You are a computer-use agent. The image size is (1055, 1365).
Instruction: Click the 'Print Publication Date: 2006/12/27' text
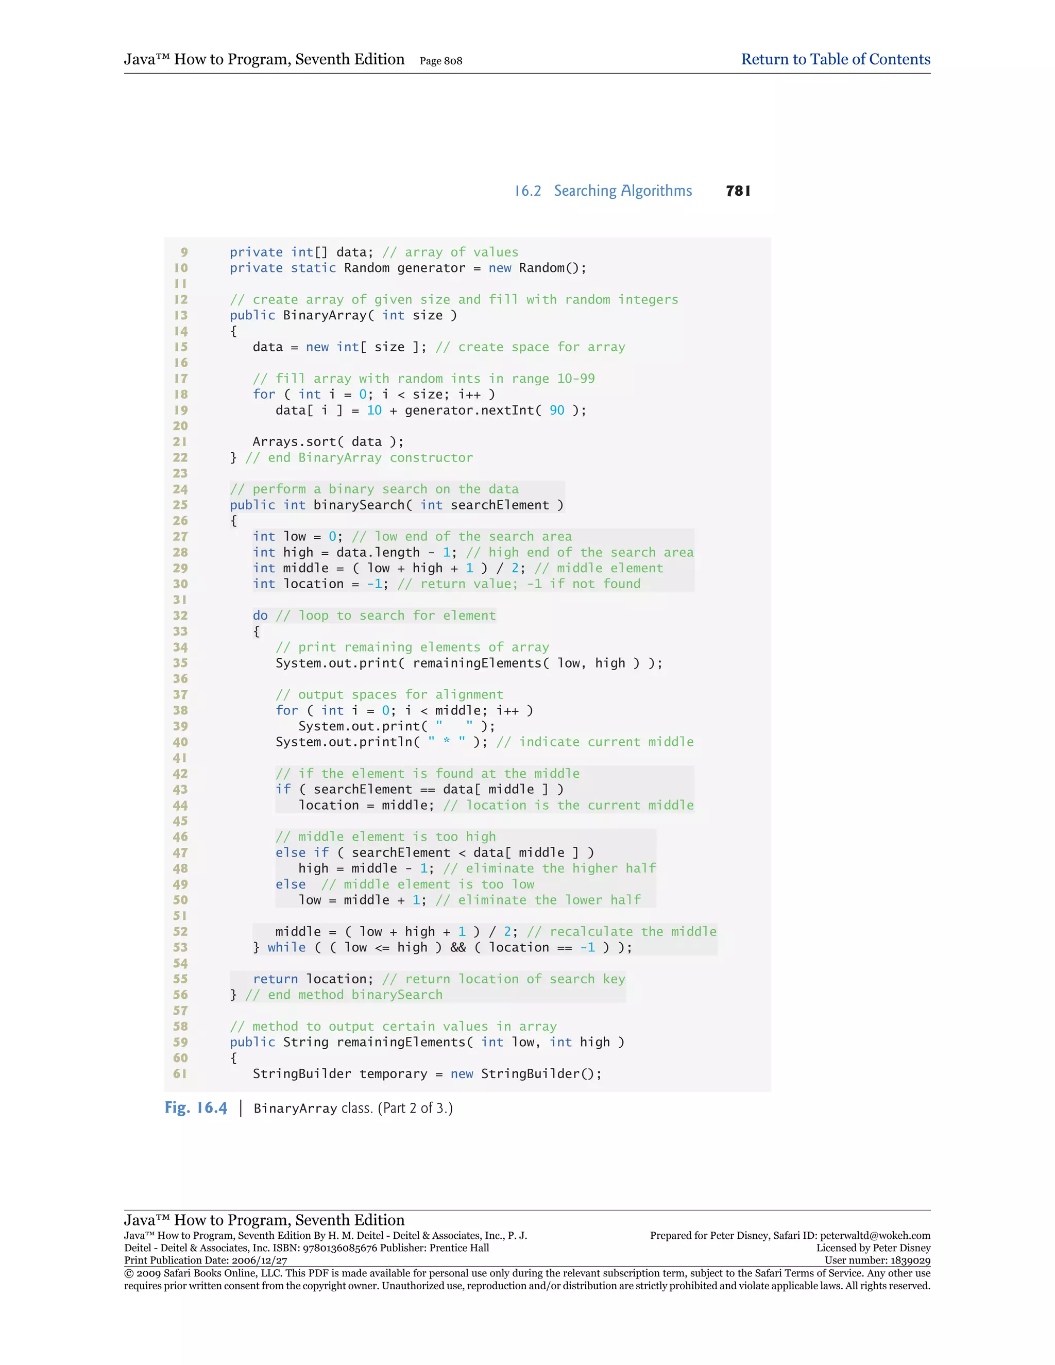point(206,1260)
